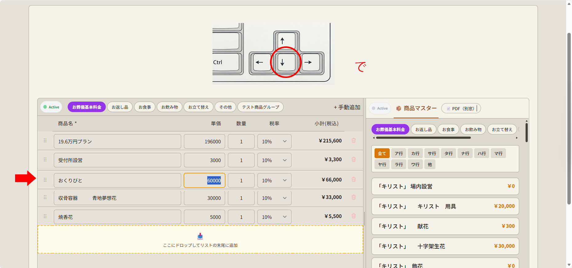
Task: Select the サ行 kana filter
Action: 432,153
